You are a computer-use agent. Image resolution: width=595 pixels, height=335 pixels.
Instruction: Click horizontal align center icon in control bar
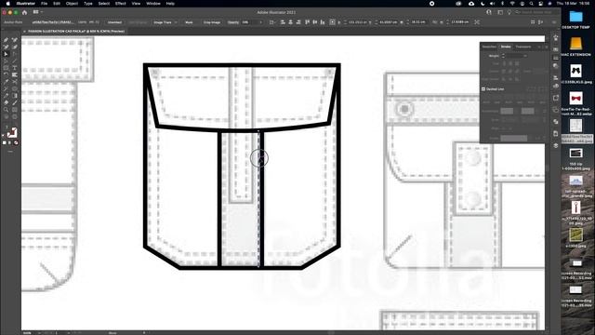[291, 22]
